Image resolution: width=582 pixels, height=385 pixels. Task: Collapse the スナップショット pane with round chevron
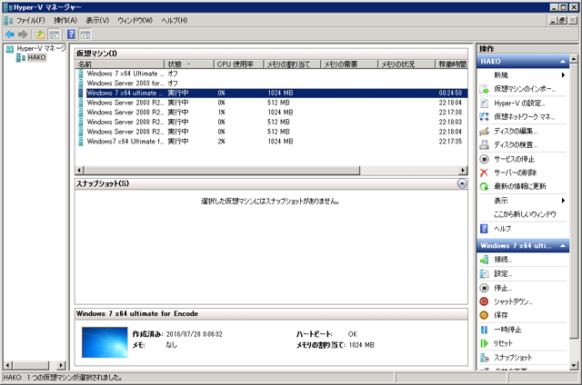point(462,183)
